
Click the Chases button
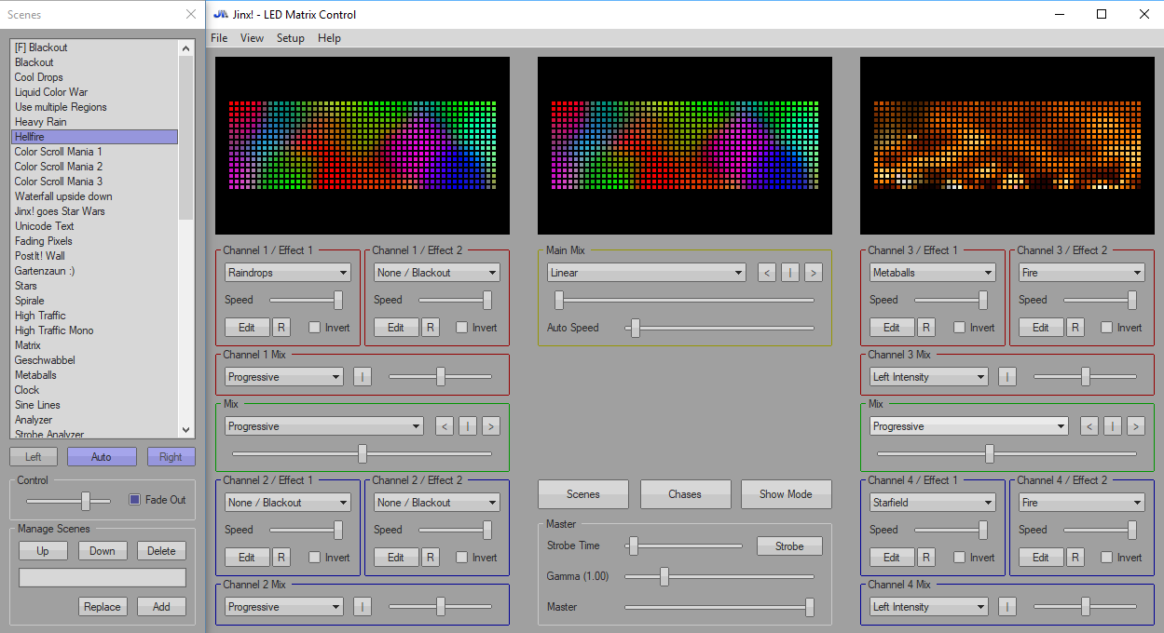pos(685,494)
